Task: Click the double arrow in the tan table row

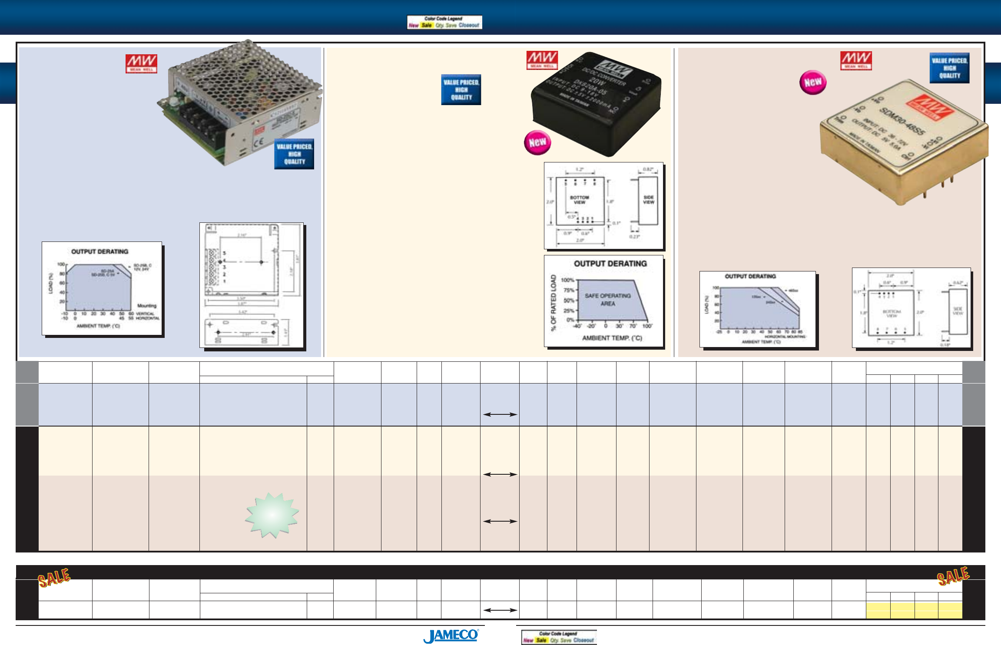Action: 500,521
